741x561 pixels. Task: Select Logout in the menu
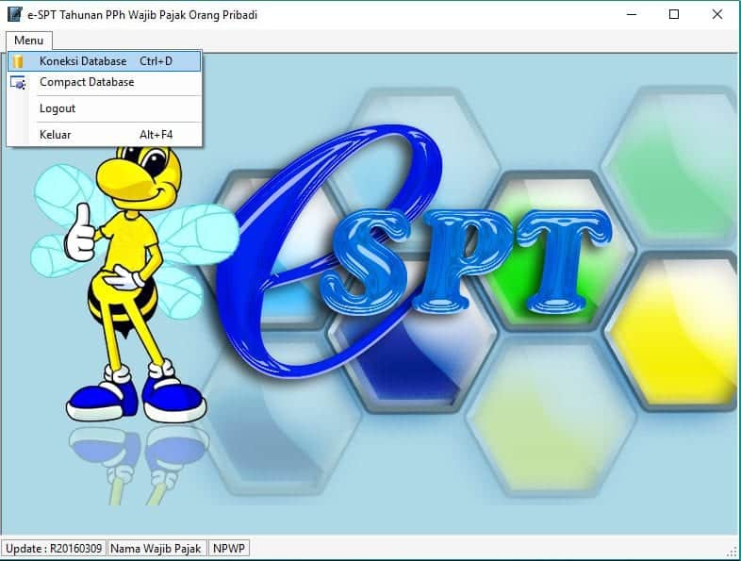(105, 108)
